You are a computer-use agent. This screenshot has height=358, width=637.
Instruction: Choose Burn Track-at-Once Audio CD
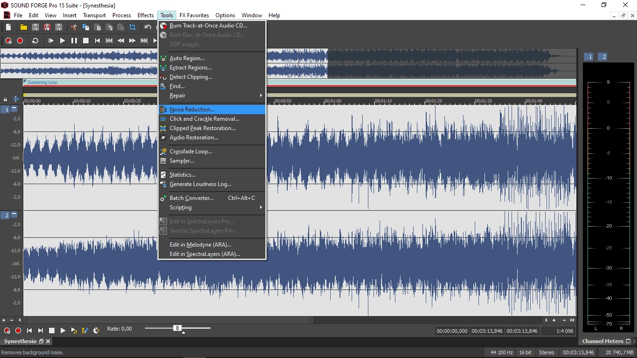click(x=212, y=26)
